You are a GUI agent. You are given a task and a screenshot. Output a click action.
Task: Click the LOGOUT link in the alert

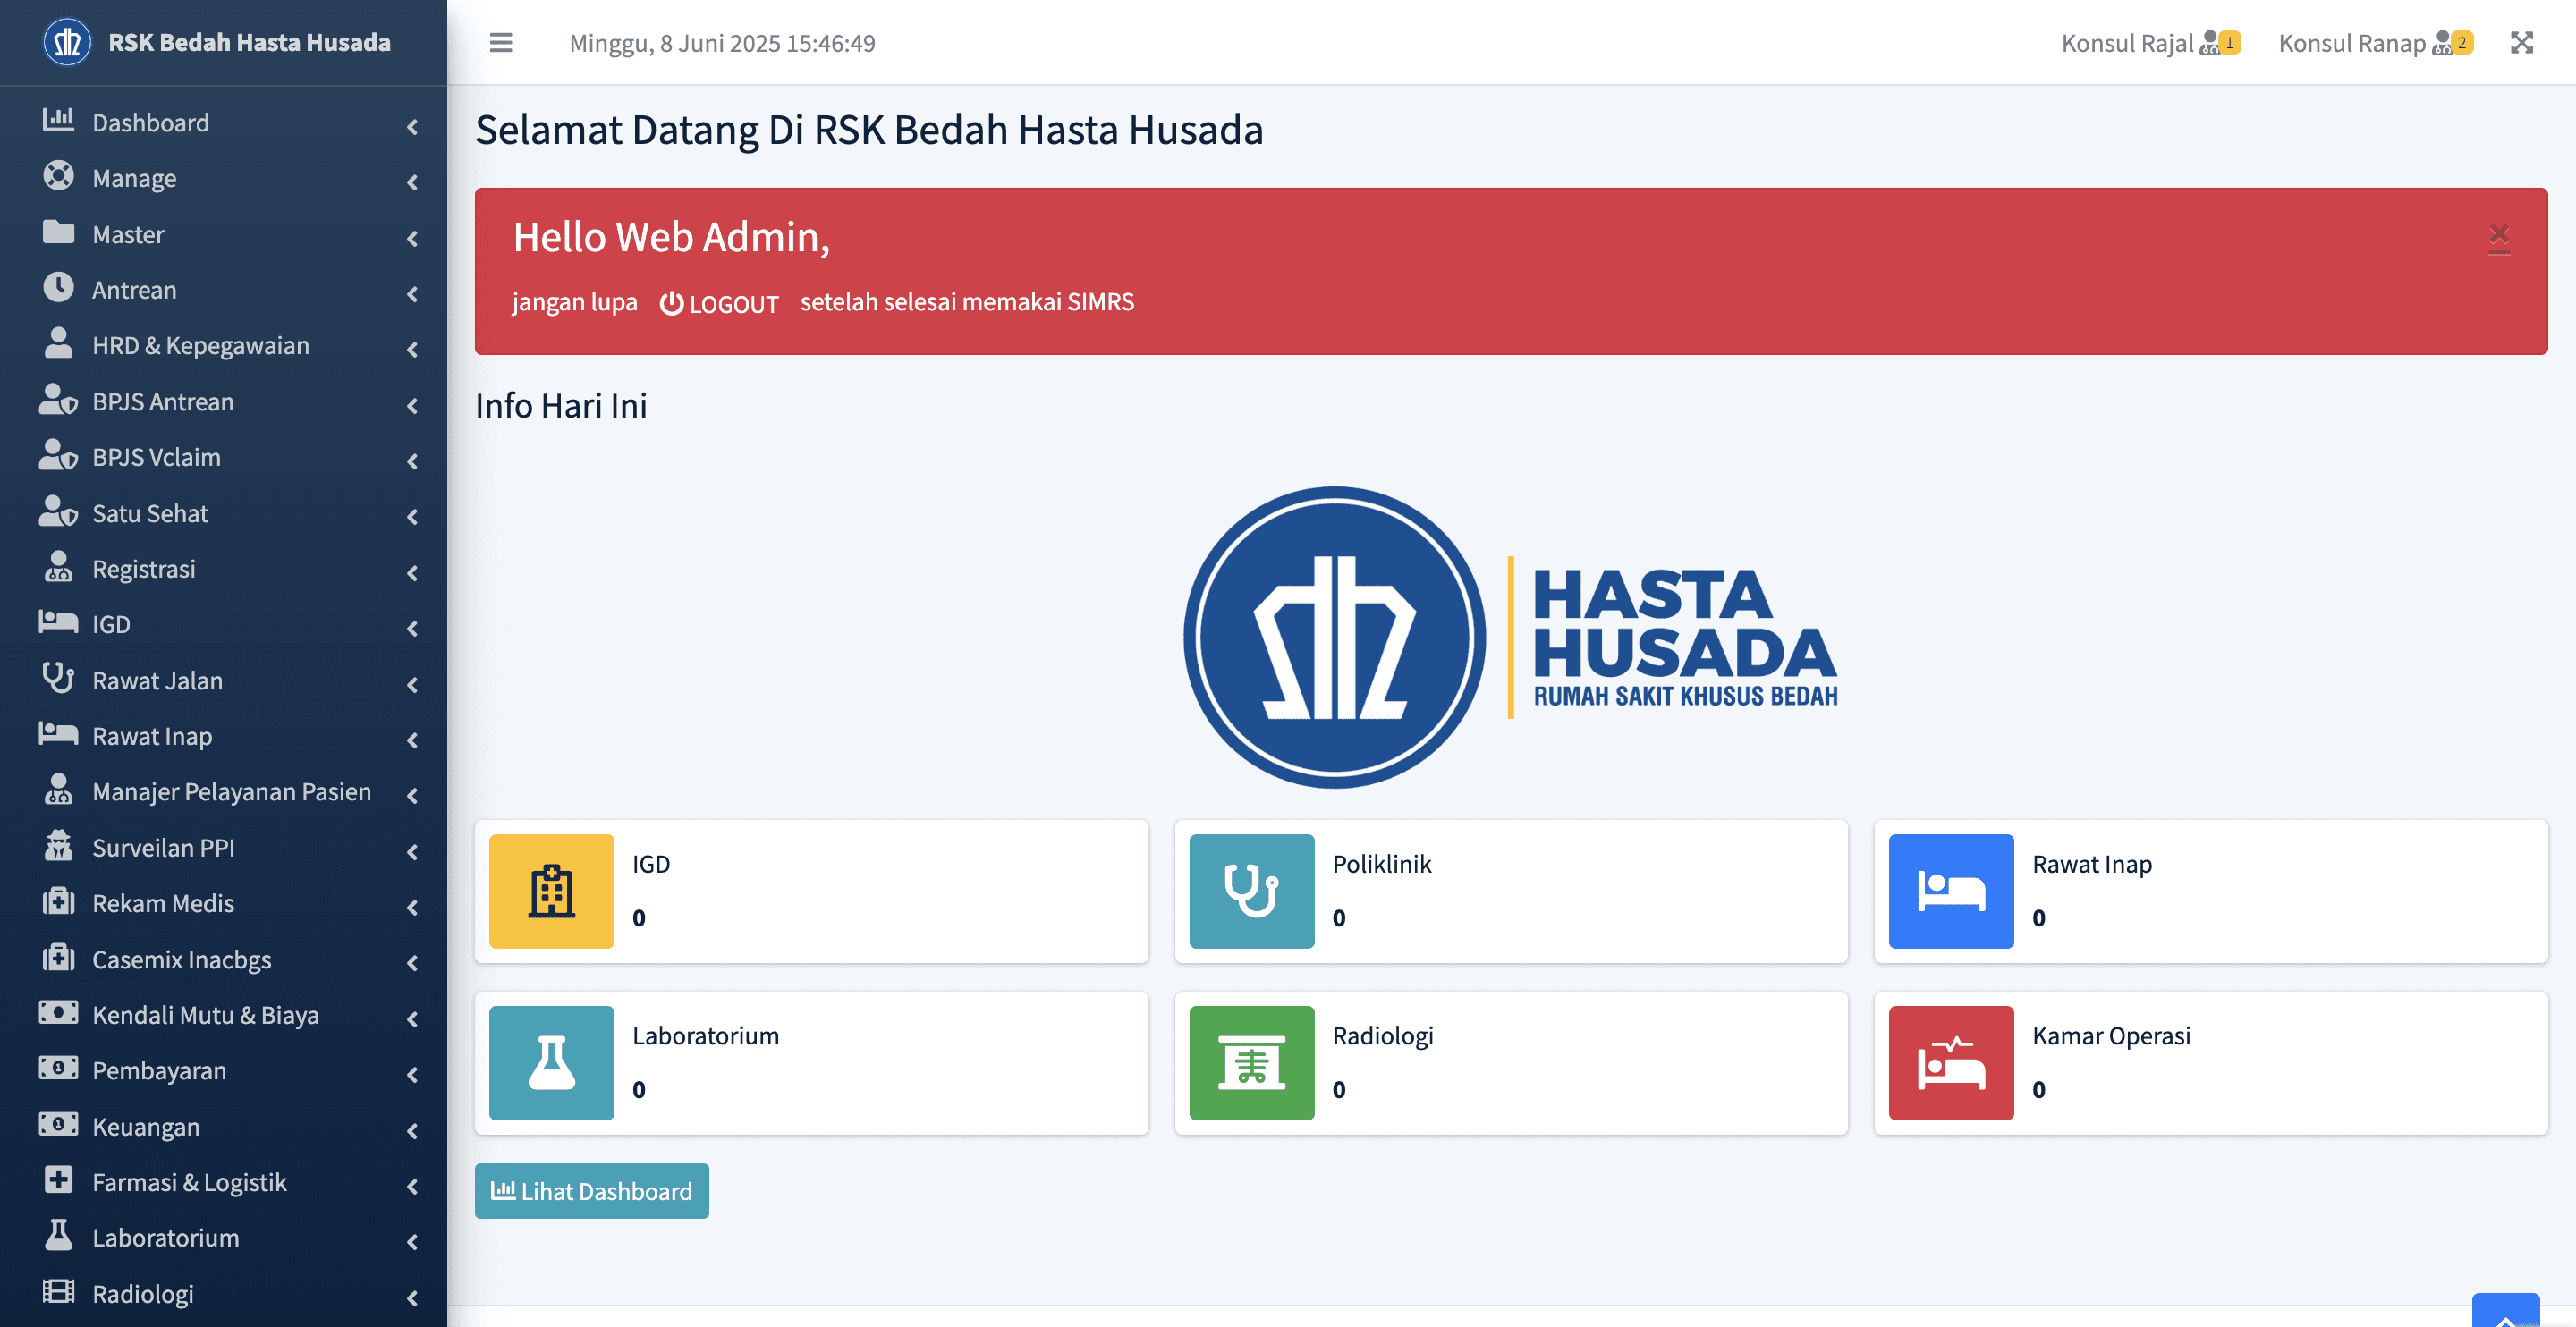(719, 303)
